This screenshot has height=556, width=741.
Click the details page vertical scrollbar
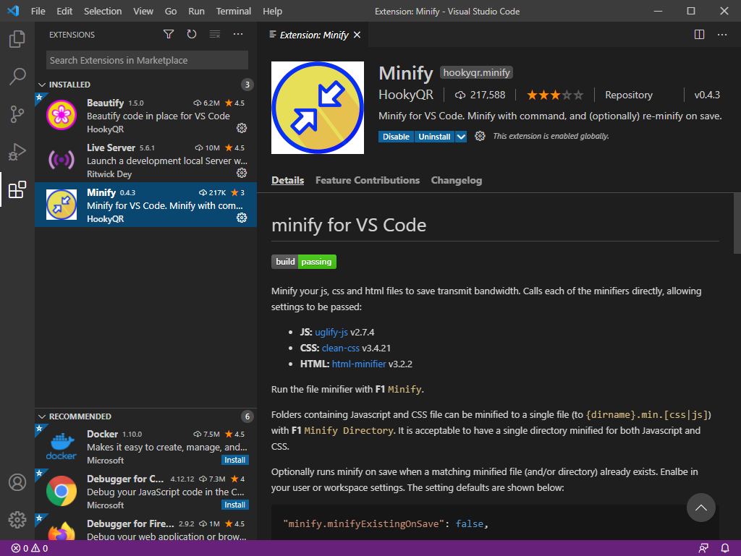(737, 223)
